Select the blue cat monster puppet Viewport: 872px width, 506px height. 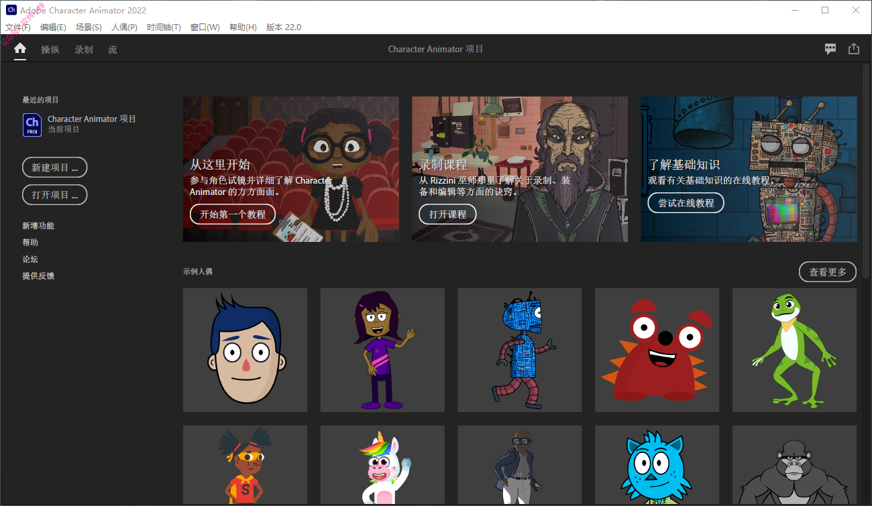pos(657,464)
